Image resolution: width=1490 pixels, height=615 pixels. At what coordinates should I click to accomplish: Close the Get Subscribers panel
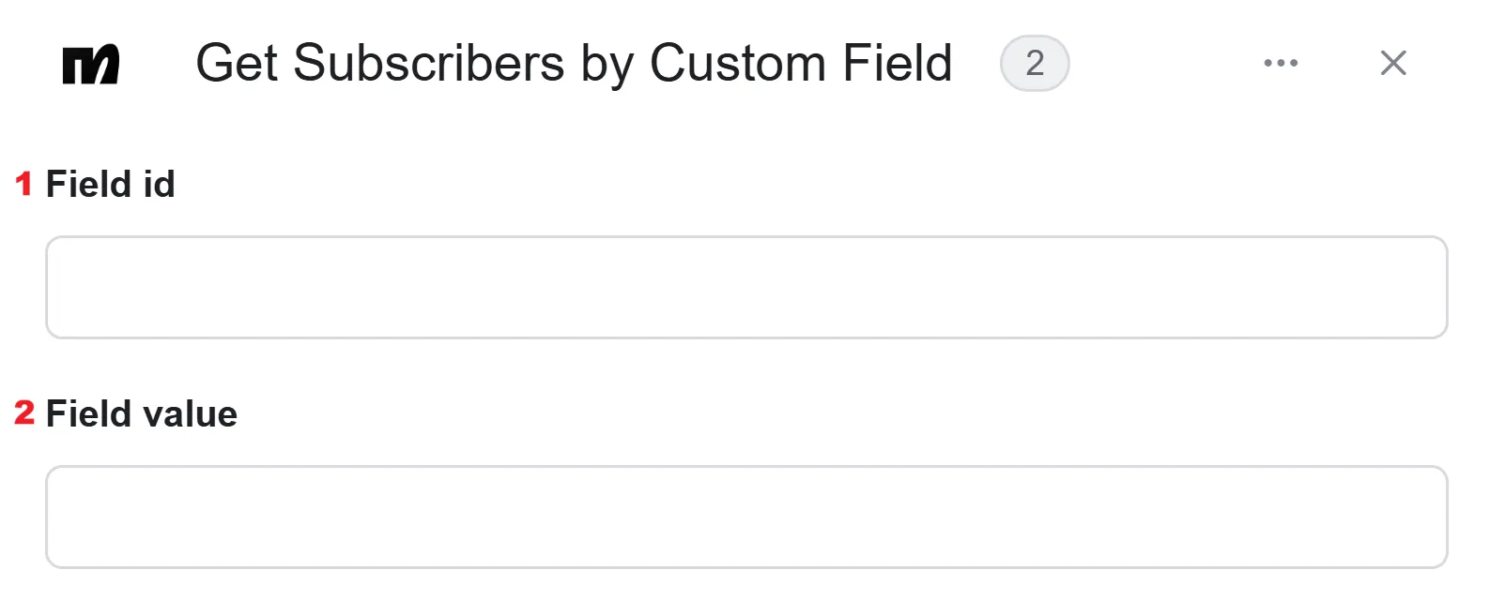tap(1393, 63)
